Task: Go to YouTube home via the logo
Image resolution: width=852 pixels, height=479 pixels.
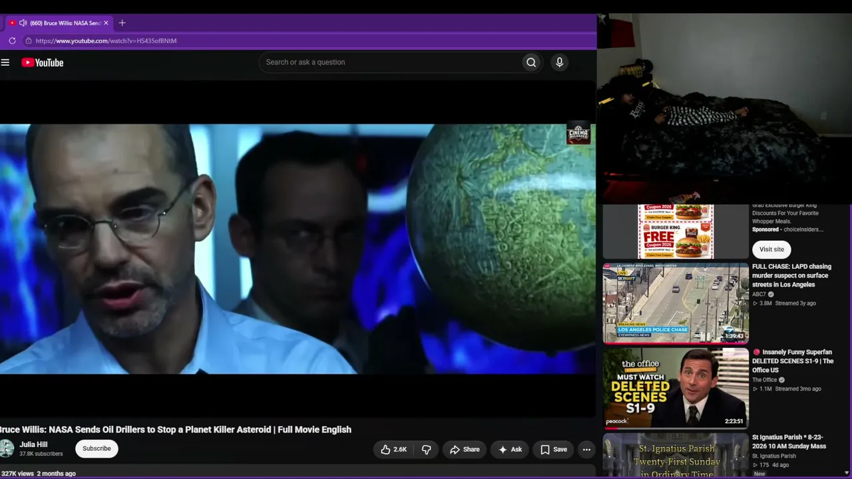Action: pyautogui.click(x=42, y=63)
